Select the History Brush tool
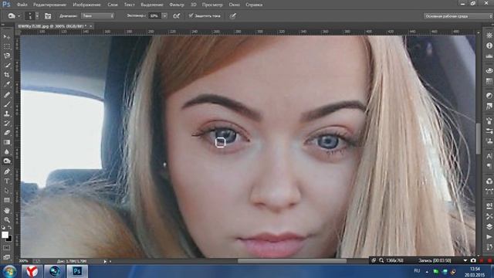The image size is (494, 278). pyautogui.click(x=7, y=124)
